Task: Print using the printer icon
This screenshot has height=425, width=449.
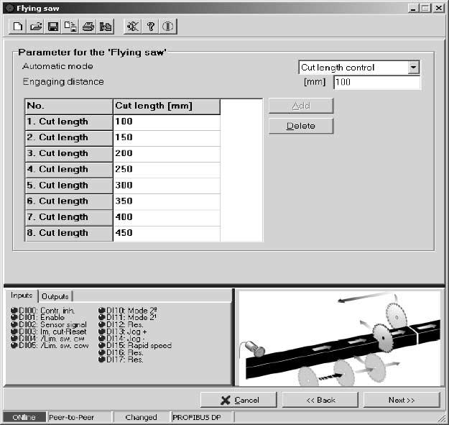Action: (88, 27)
